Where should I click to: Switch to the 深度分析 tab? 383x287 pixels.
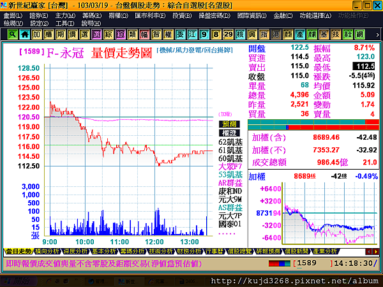pos(75,251)
